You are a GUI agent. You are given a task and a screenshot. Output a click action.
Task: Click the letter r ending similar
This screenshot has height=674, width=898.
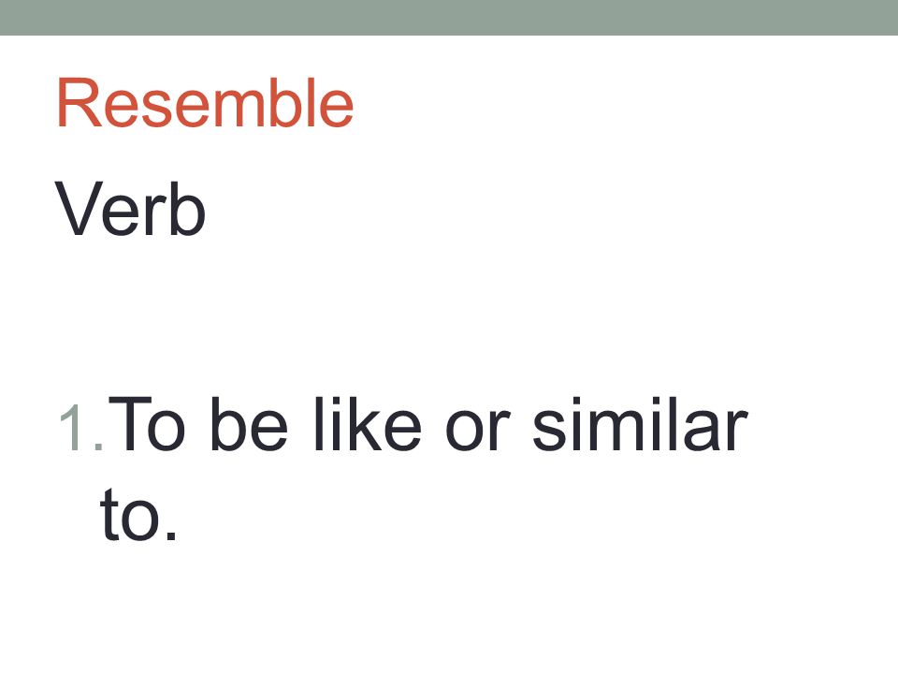tap(738, 431)
